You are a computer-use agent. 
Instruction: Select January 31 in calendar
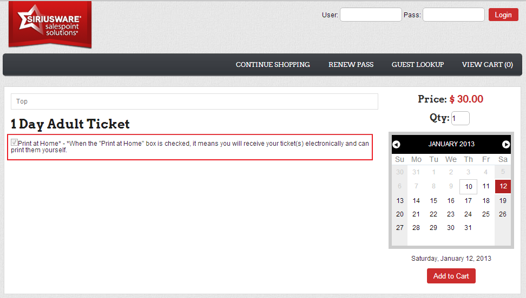coord(468,228)
